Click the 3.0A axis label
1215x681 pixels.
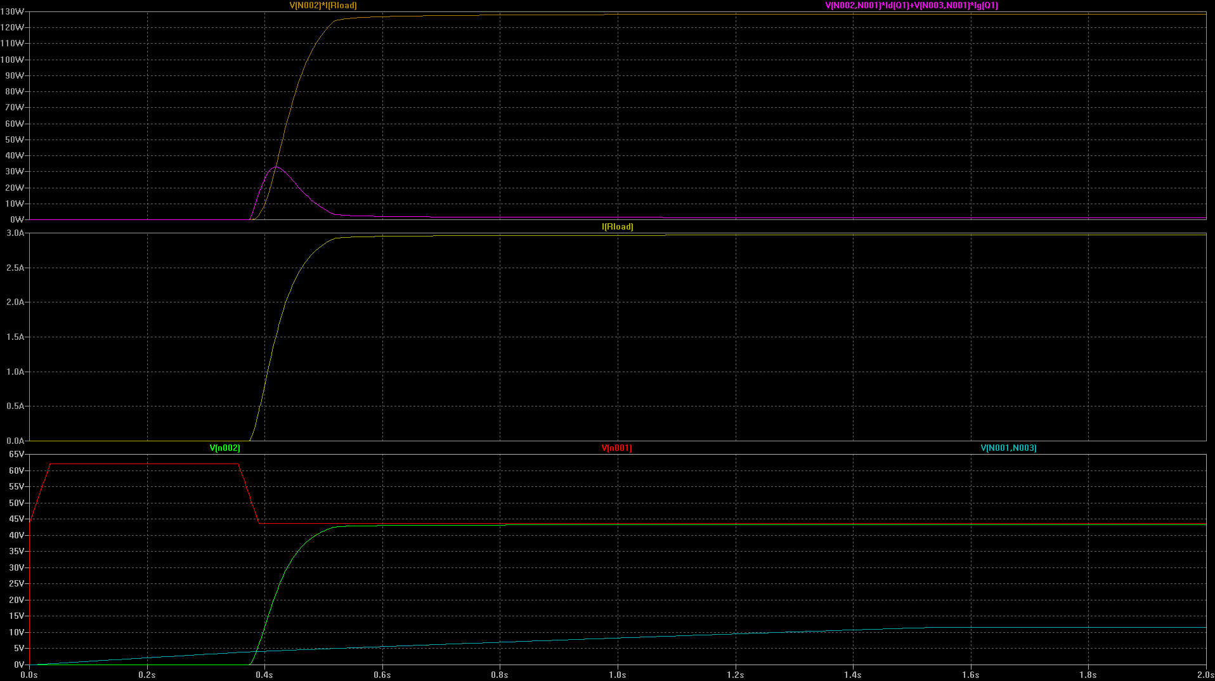tap(15, 233)
